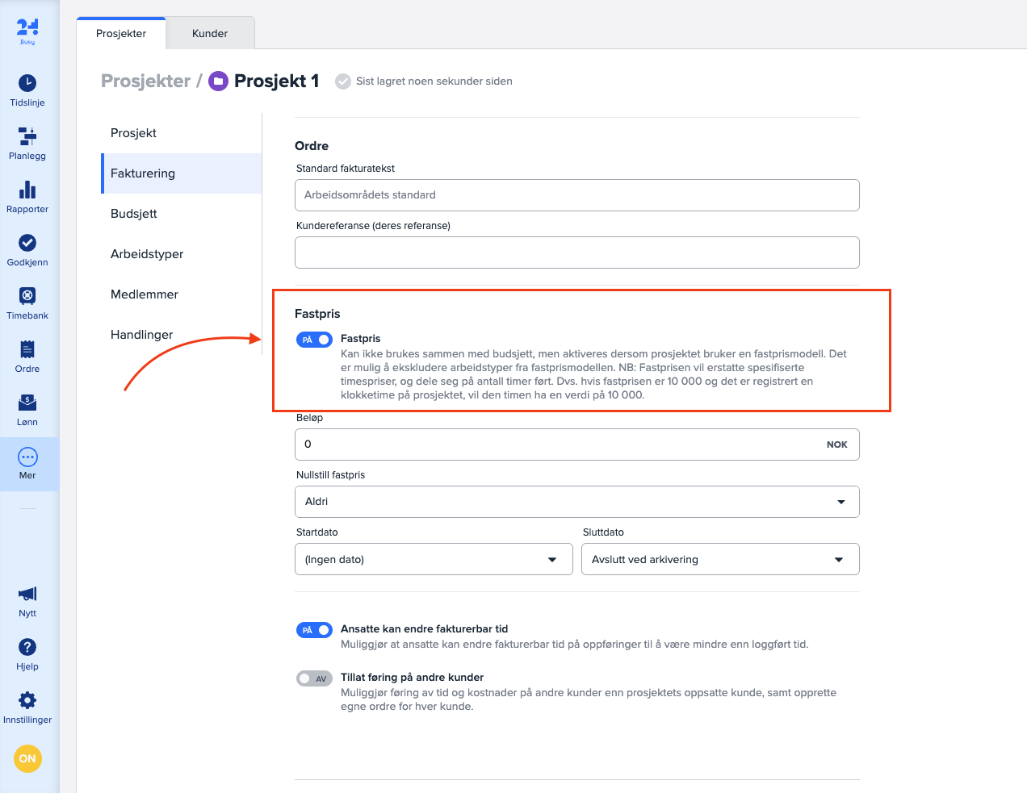
Task: Click the Beløp amount input field
Action: 561,444
